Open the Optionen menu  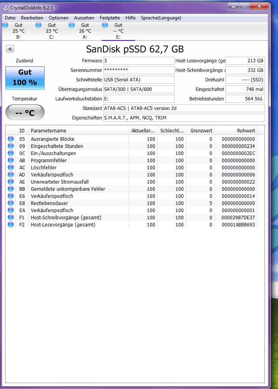click(59, 18)
